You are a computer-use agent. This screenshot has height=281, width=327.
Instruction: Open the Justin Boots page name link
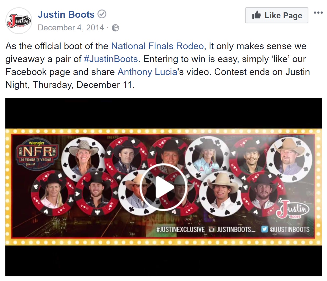66,14
